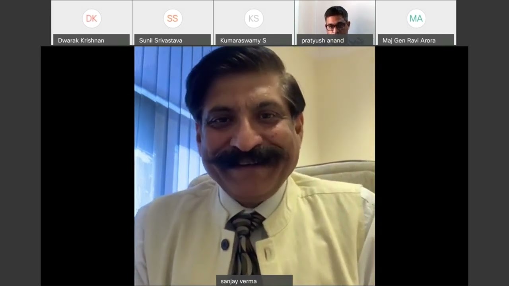Click the MA avatar circle

pyautogui.click(x=416, y=19)
